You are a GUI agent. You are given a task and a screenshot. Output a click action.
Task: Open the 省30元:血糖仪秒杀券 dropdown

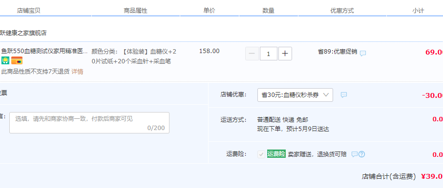[x=295, y=95]
